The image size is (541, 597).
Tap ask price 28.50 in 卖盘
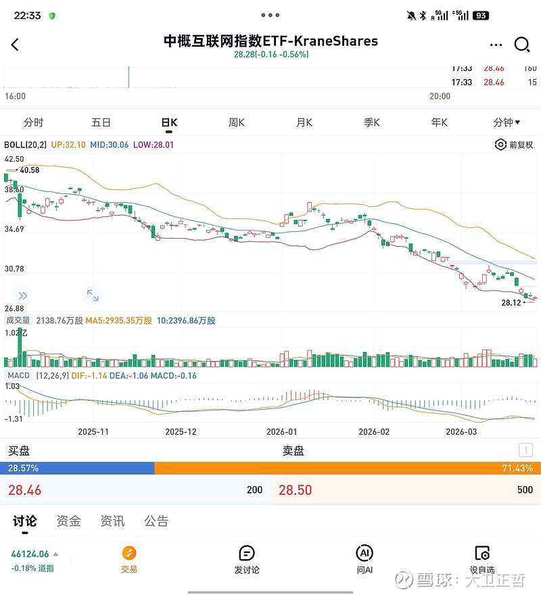point(295,490)
